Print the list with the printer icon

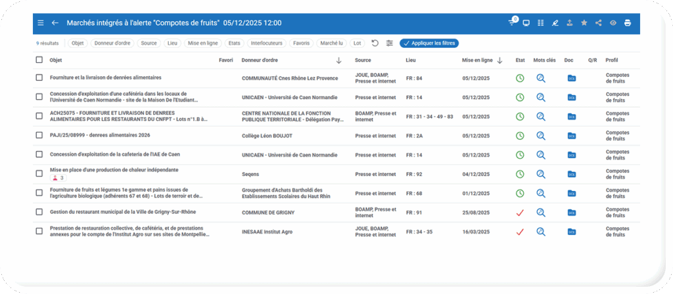[x=628, y=23]
